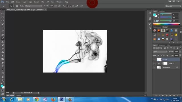Open the Tool Presets panel icon
182x102 pixels.
pos(150,28)
